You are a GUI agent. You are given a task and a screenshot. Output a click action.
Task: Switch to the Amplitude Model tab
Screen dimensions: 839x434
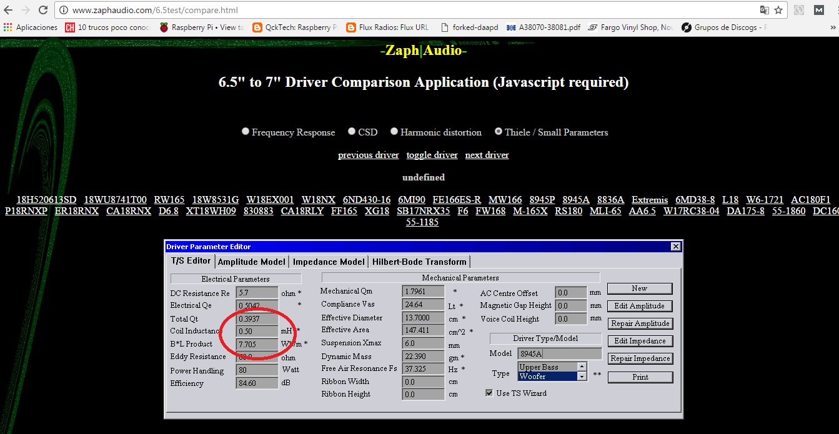[x=252, y=262]
